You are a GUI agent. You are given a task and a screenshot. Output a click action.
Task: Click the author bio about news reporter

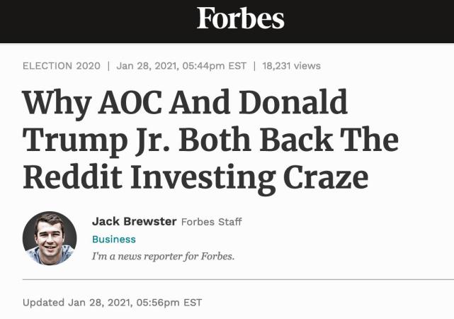(x=163, y=255)
